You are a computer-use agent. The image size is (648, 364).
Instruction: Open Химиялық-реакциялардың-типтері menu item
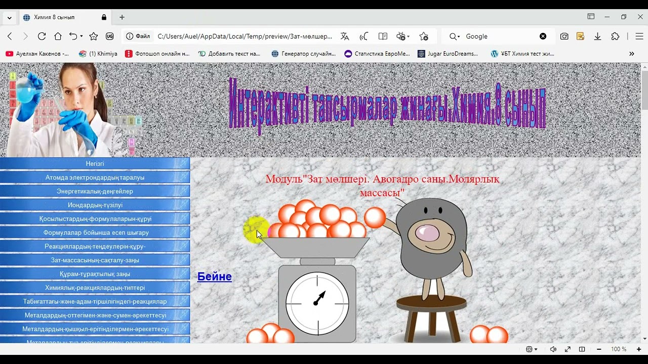pos(95,287)
